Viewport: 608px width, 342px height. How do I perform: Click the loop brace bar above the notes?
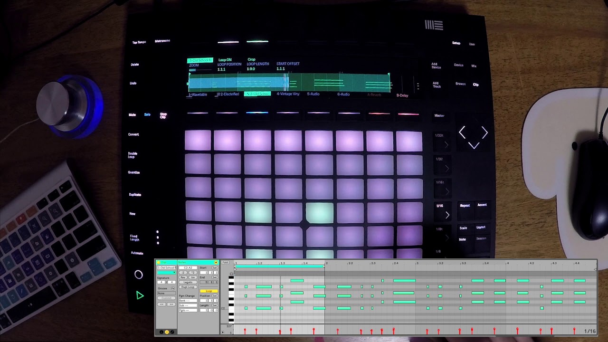click(x=280, y=266)
